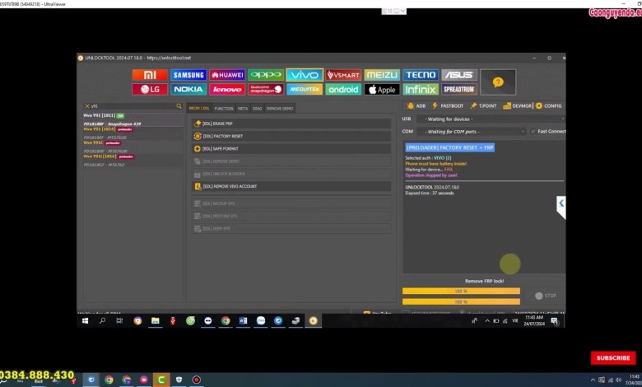The width and height of the screenshot is (642, 387).
Task: Toggle the Fast Connect checkbox
Action: click(533, 132)
